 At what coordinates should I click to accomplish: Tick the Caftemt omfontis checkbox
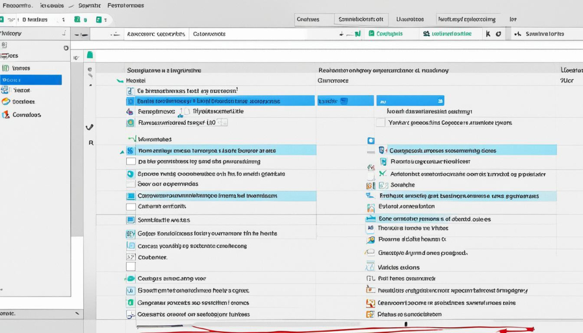click(x=131, y=207)
